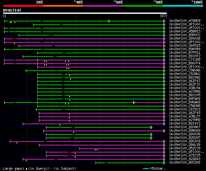Open hit UniRef100_A5BPE3
The height and width of the screenshot is (171, 206).
(x=185, y=31)
